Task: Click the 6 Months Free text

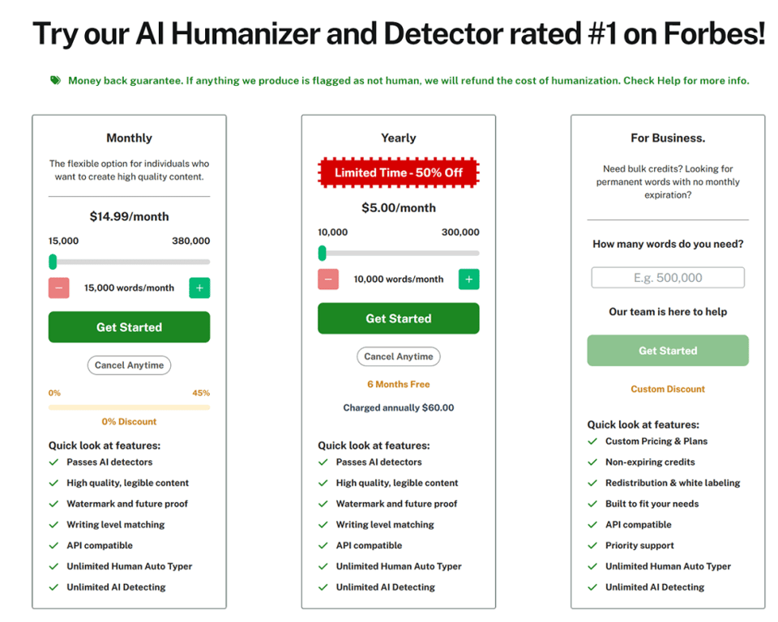Action: [398, 384]
